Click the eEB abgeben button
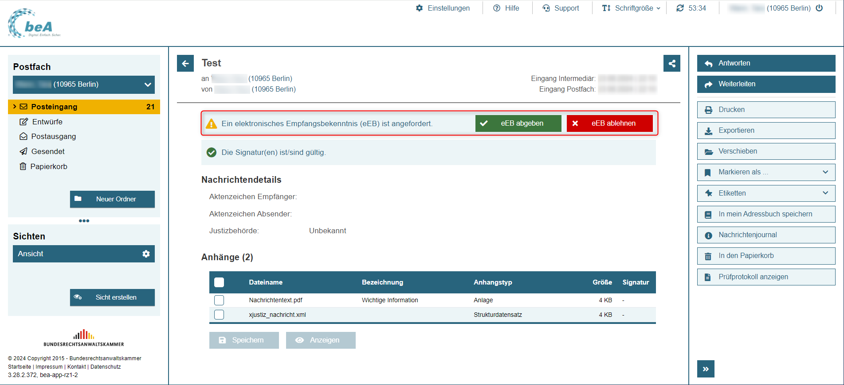844x385 pixels. click(x=518, y=123)
